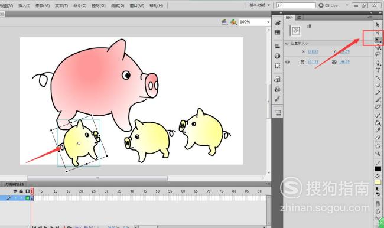Open the Window (W) menu
The height and width of the screenshot is (228, 384).
point(136,5)
